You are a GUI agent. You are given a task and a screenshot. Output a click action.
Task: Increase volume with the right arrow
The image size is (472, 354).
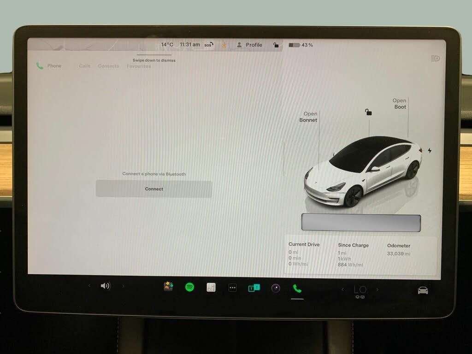123,286
